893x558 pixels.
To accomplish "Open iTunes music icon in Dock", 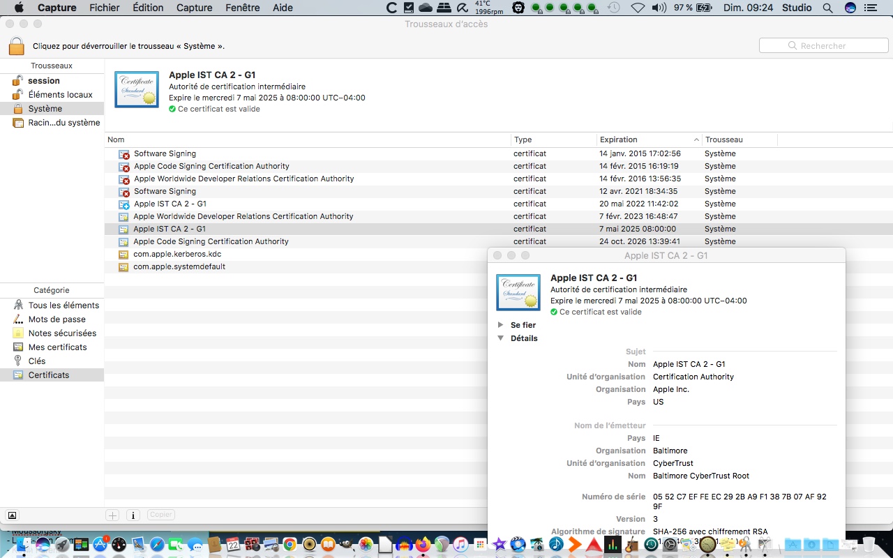I will point(460,544).
